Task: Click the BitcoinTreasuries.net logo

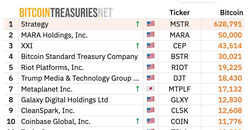Action: tap(66, 13)
